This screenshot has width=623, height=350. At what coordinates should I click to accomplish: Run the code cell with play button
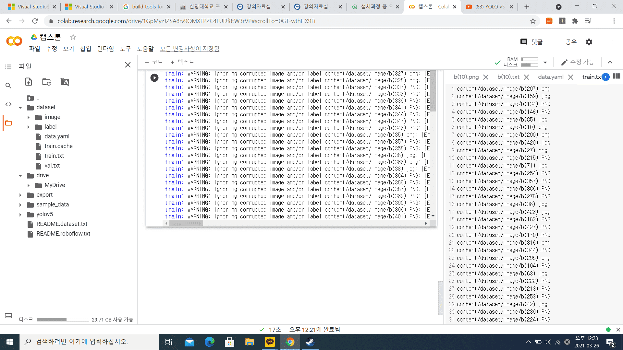click(x=154, y=78)
